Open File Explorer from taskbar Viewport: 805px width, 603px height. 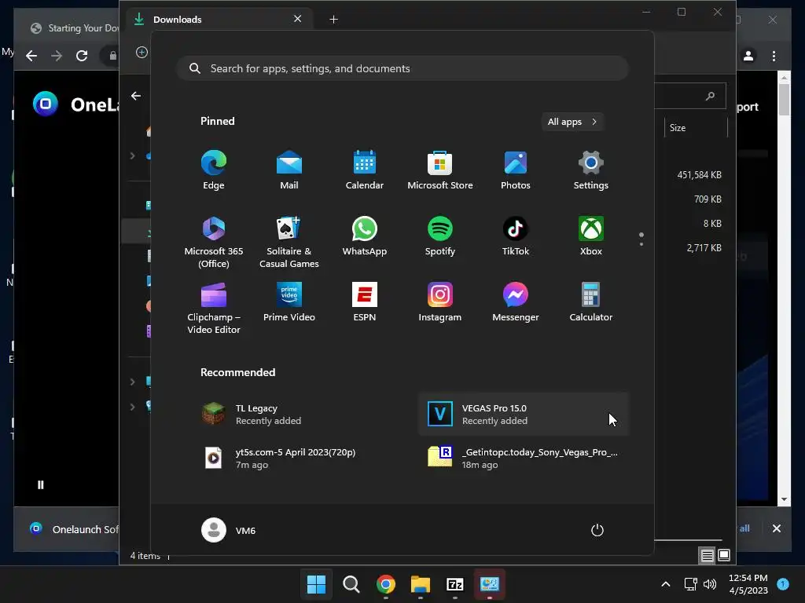[x=421, y=584]
